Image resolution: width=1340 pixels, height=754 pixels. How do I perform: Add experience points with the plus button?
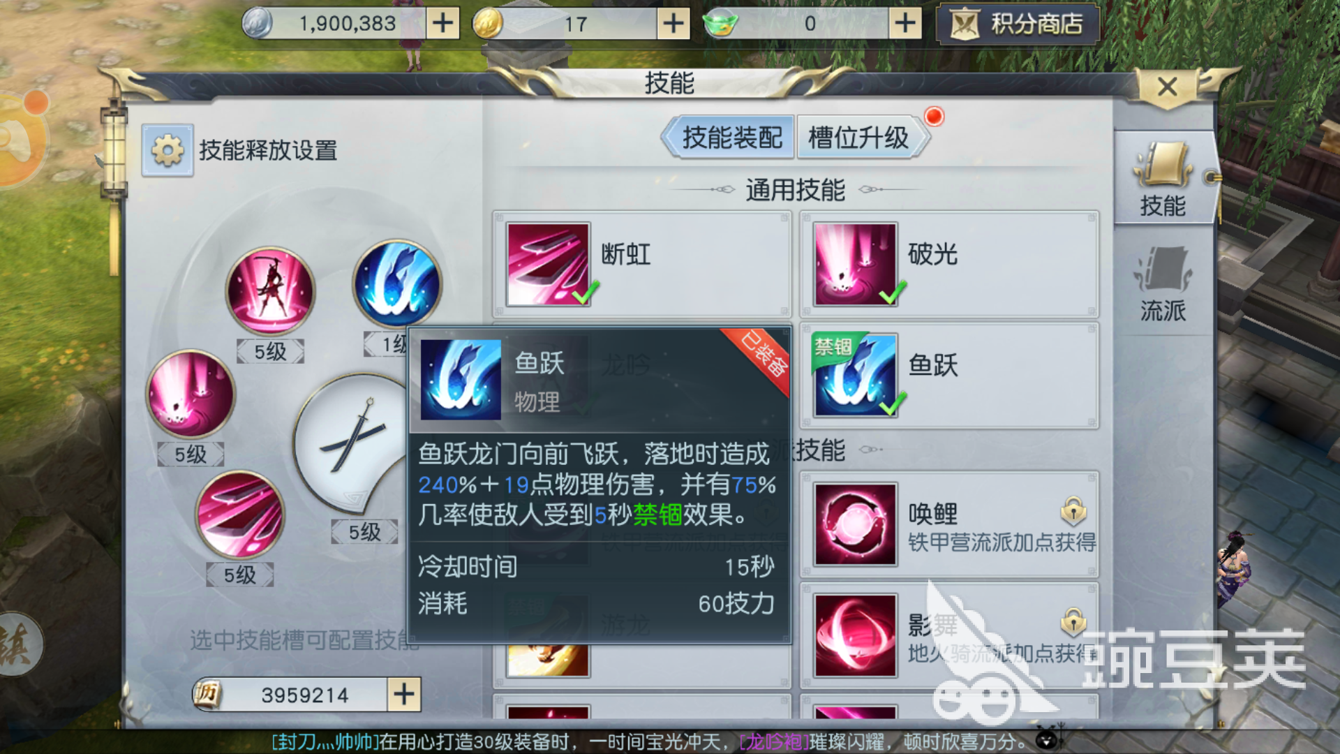404,694
